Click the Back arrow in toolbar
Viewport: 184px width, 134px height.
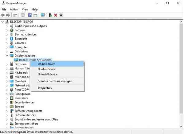tap(3, 15)
